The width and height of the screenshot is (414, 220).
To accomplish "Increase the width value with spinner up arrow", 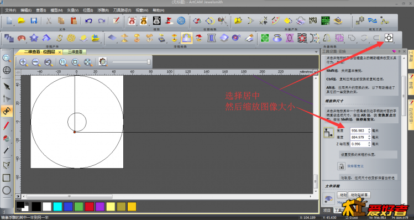I will [369, 129].
